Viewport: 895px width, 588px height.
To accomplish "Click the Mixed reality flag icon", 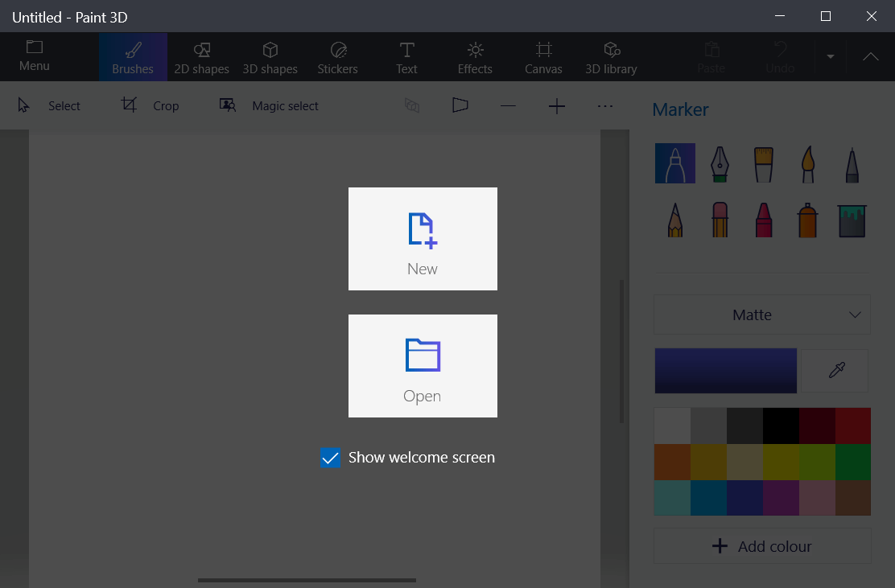I will (x=460, y=105).
